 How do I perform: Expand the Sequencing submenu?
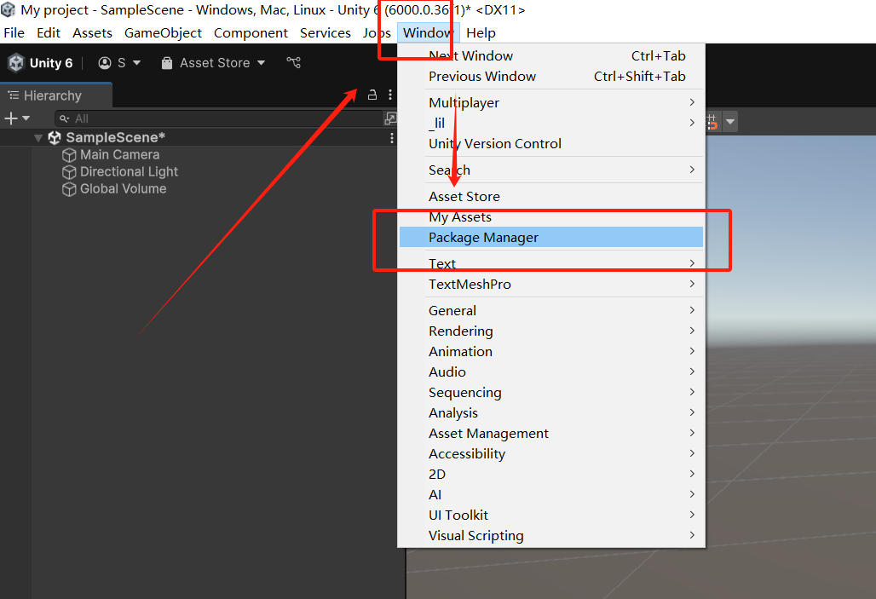point(551,392)
